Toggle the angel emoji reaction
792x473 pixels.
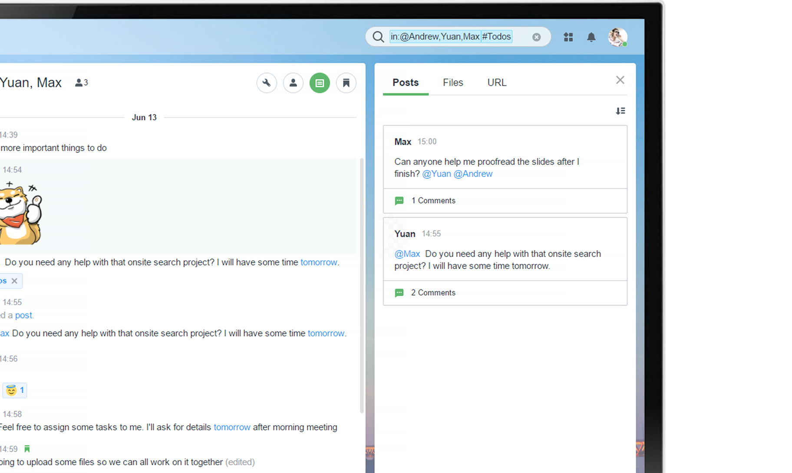tap(15, 390)
